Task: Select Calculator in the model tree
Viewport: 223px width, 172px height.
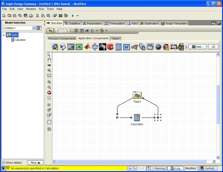Action: 18,40
